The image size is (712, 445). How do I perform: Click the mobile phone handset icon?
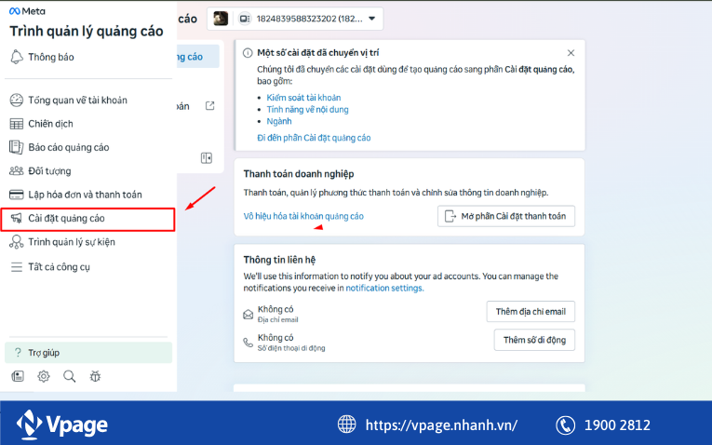[x=248, y=343]
